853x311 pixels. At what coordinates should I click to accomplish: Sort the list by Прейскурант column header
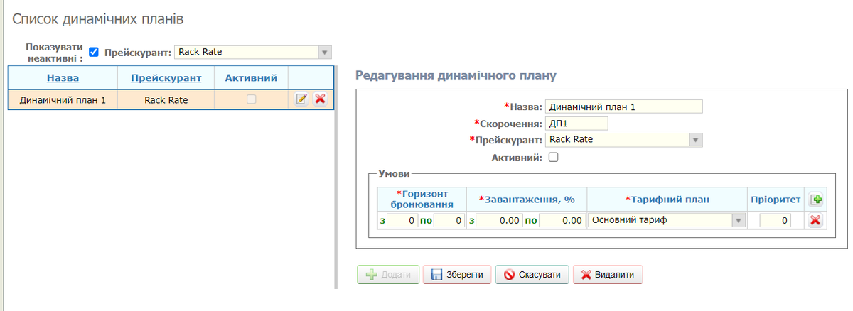click(166, 77)
